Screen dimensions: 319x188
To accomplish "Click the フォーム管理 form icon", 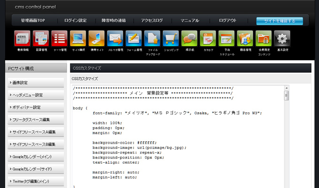I will pyautogui.click(x=134, y=38).
